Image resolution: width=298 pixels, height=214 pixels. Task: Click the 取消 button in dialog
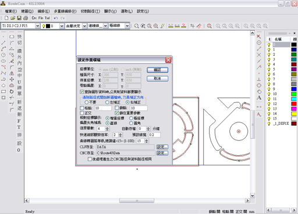click(157, 78)
